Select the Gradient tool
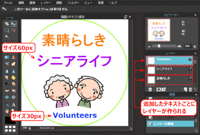200x135 pixels. pyautogui.click(x=7, y=57)
